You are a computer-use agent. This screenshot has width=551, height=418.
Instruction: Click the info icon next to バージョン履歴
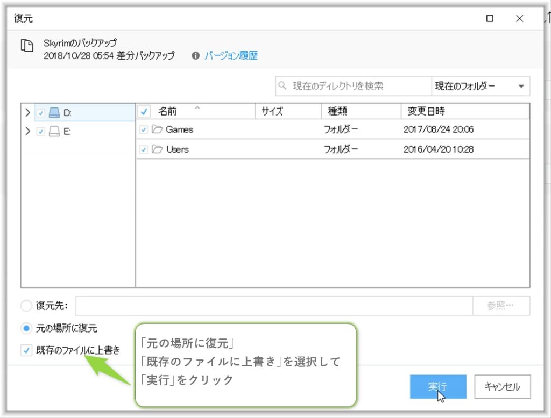(x=195, y=56)
